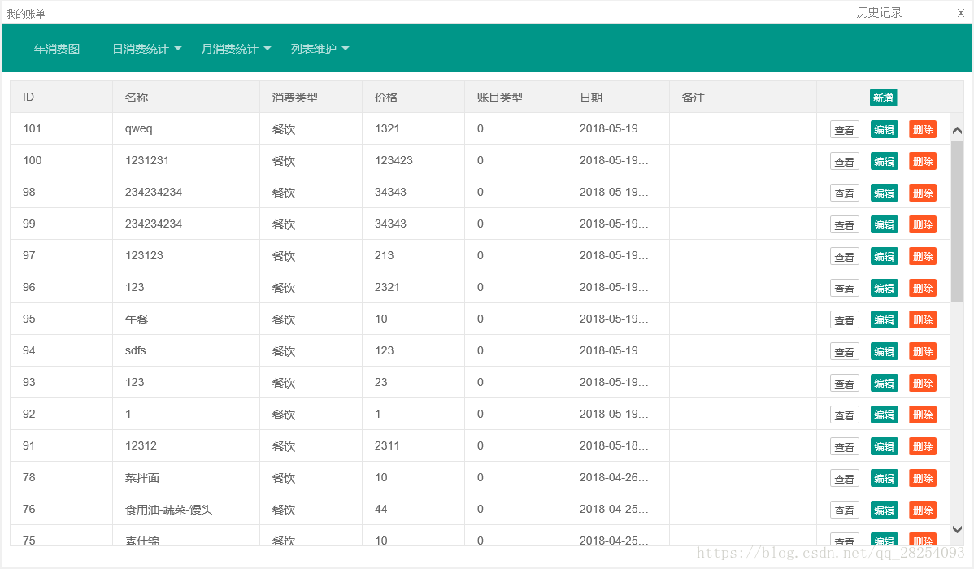Click 编辑 for row ID 100
The width and height of the screenshot is (974, 569).
884,161
